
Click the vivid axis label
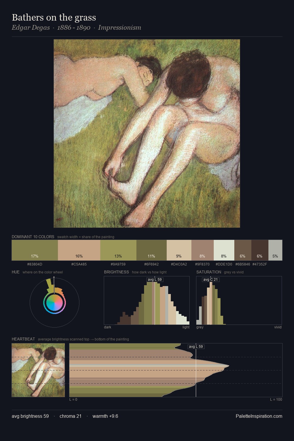coord(278,327)
